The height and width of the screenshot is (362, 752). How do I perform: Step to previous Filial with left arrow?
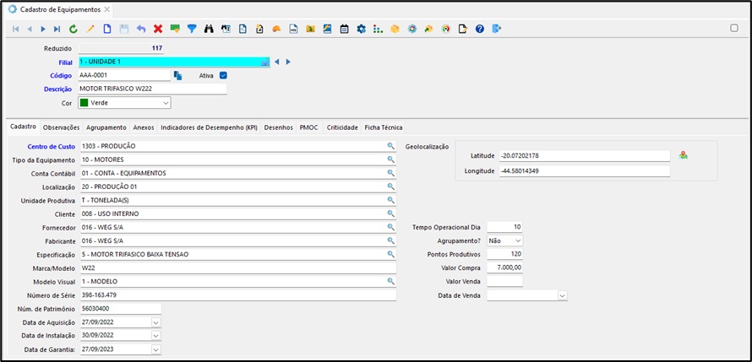pyautogui.click(x=277, y=62)
